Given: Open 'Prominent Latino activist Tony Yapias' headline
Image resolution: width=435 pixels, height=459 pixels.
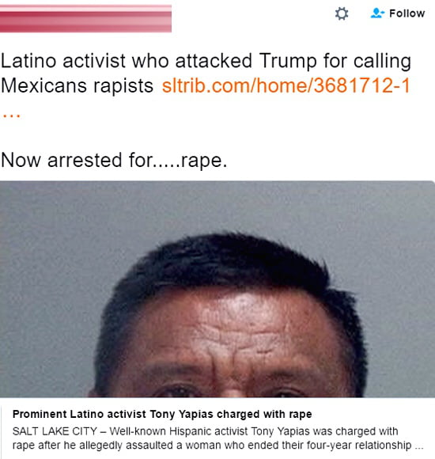Looking at the screenshot, I should click(x=108, y=414).
